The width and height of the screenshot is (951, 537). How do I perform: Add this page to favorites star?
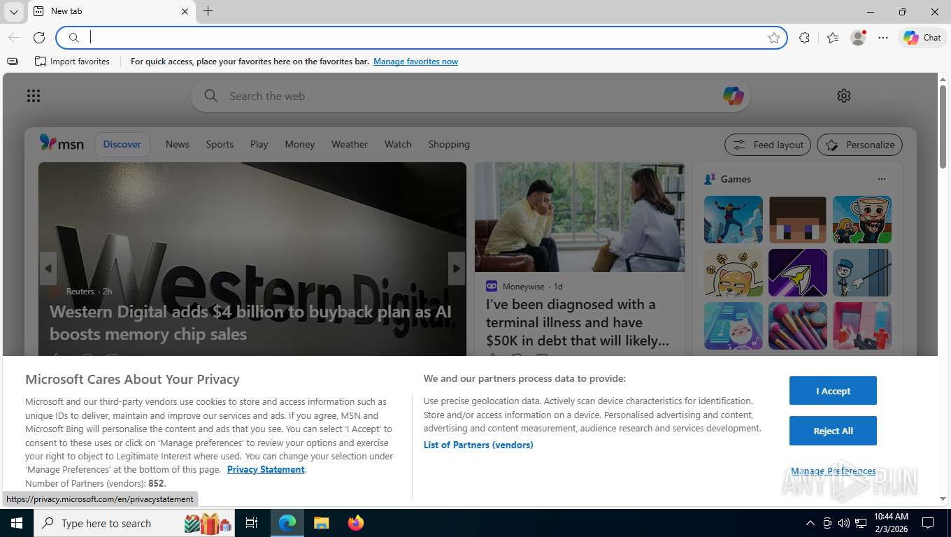(773, 38)
